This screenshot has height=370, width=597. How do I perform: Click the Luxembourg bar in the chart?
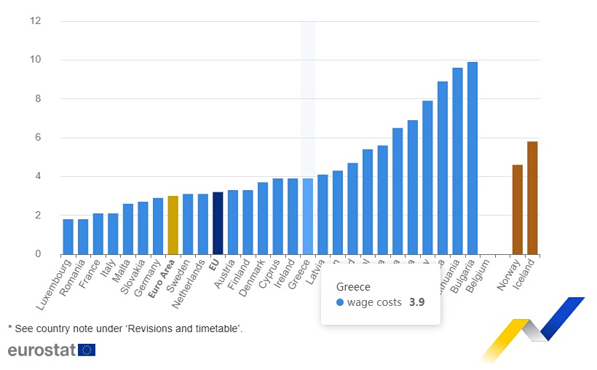[x=68, y=237]
